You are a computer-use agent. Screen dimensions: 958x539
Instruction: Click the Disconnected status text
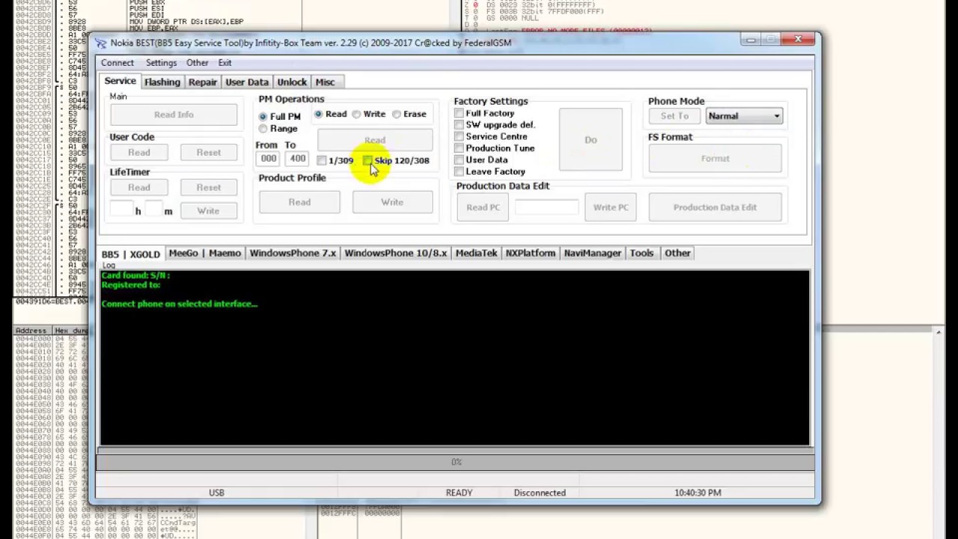(540, 493)
